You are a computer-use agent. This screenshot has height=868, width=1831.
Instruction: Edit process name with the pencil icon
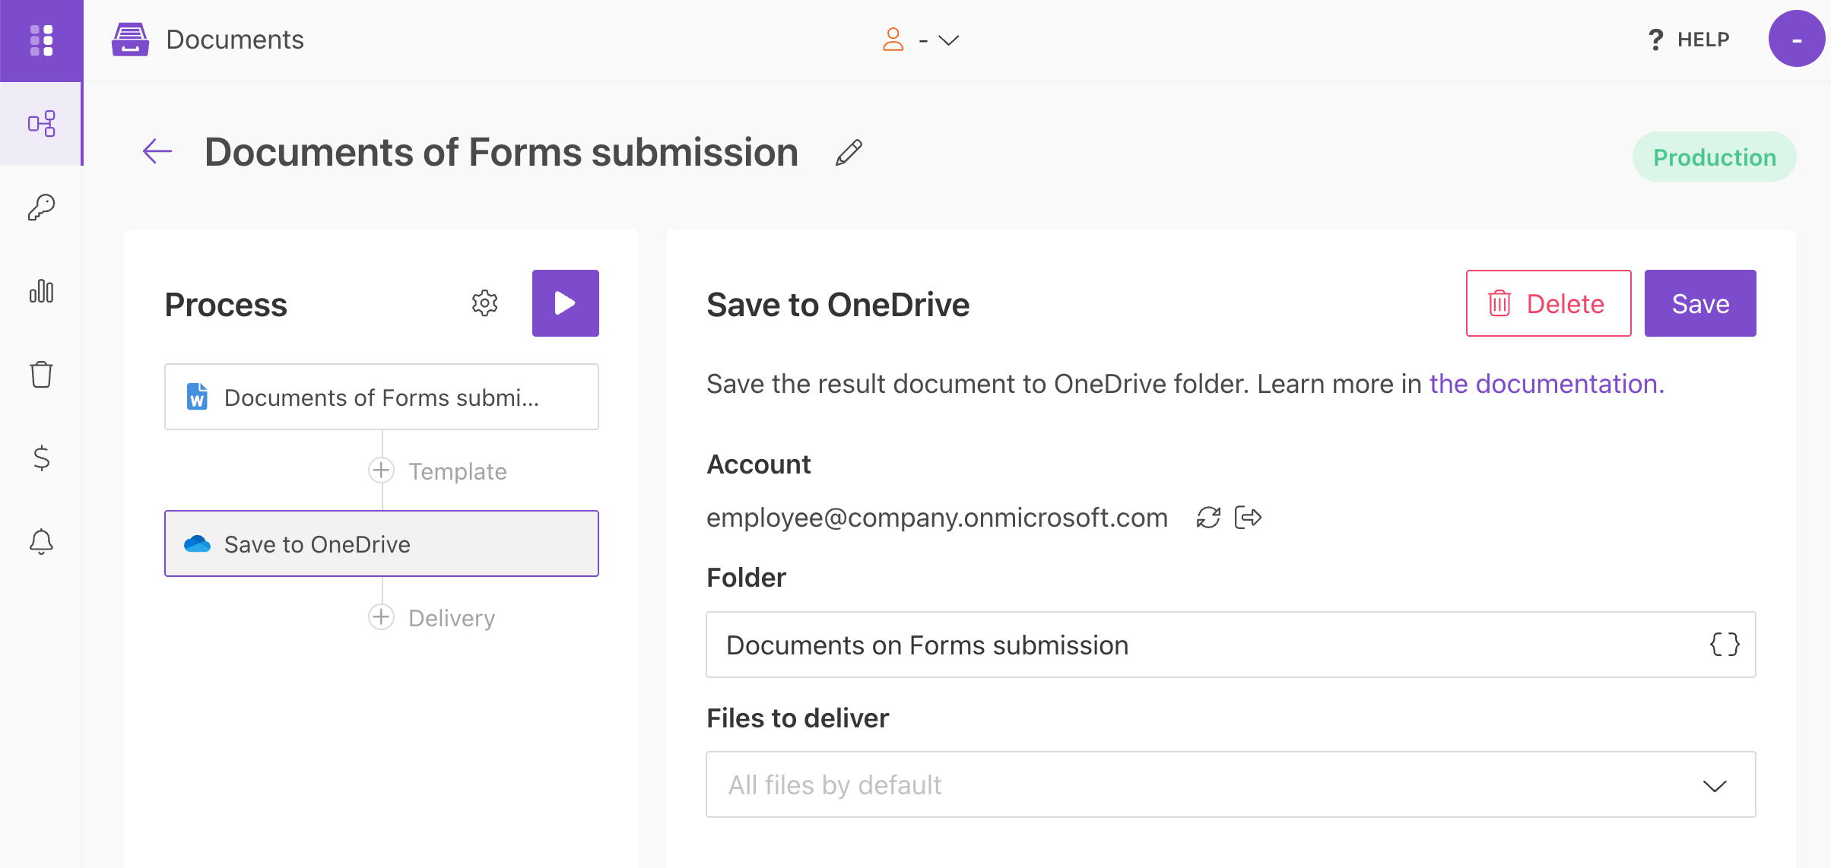[849, 153]
